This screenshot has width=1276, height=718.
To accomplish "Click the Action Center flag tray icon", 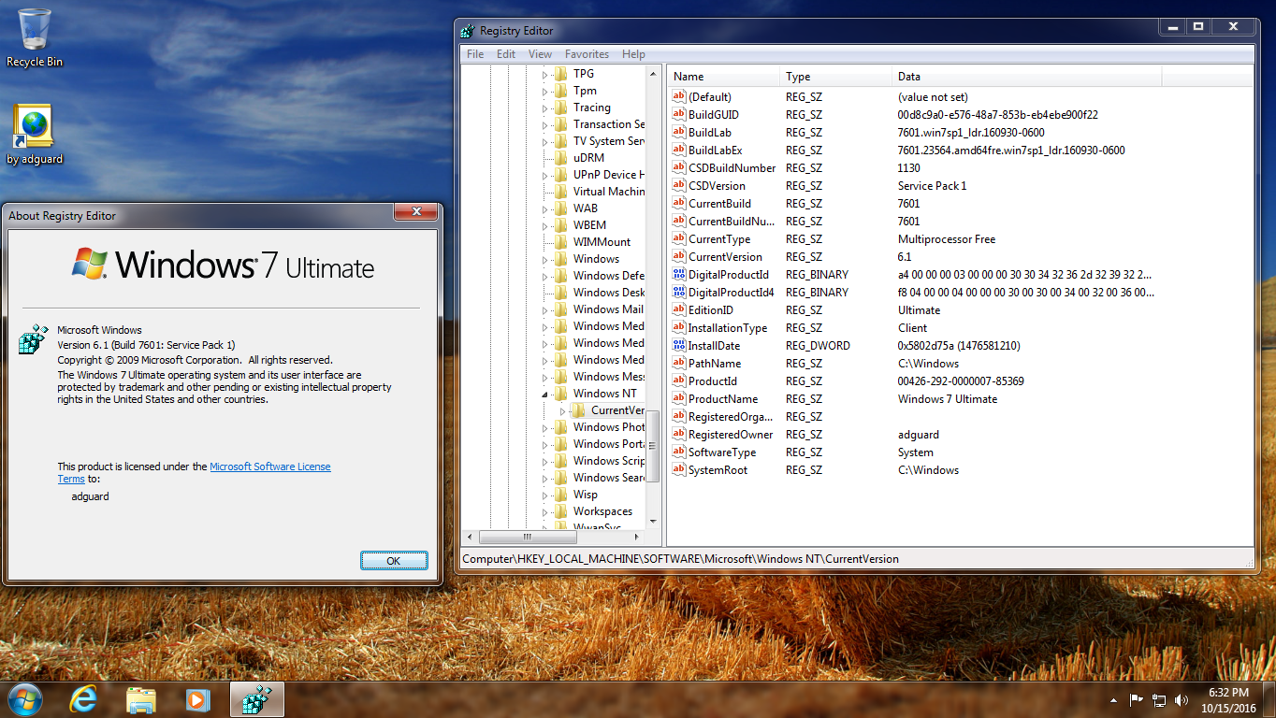I will coord(1137,699).
